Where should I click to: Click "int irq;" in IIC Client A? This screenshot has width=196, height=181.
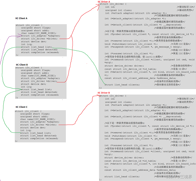pyautogui.click(x=27, y=44)
